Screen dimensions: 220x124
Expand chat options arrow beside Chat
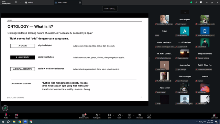113,115
